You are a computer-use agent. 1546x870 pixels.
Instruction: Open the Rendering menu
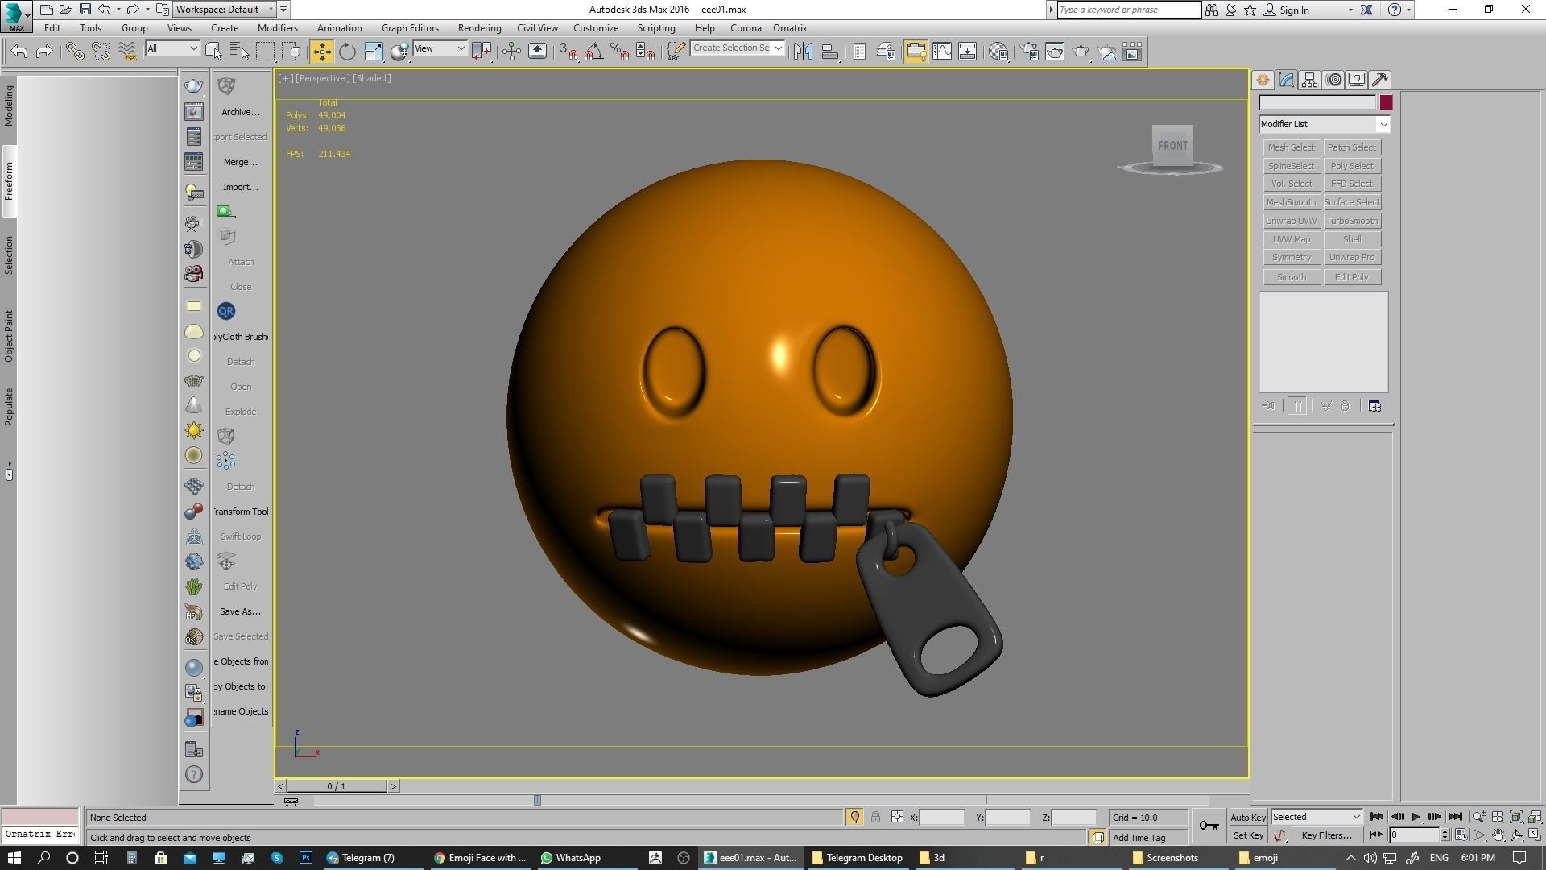tap(479, 27)
